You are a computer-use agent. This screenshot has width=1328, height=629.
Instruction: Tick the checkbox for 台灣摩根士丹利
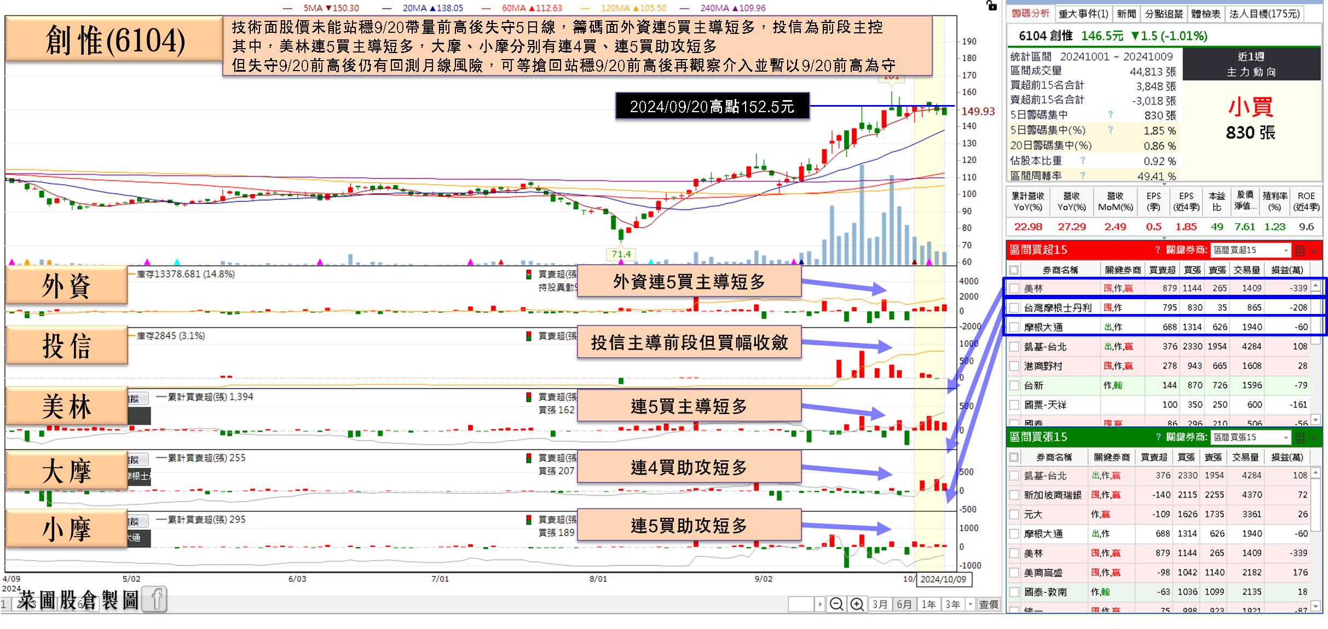coord(1014,308)
